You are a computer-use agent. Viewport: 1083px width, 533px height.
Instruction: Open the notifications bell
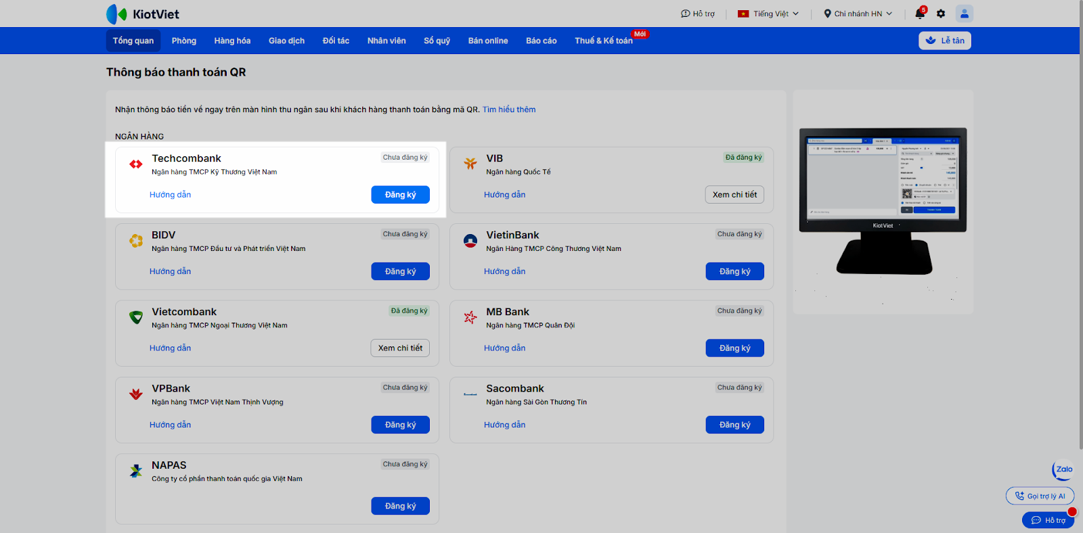(x=919, y=14)
